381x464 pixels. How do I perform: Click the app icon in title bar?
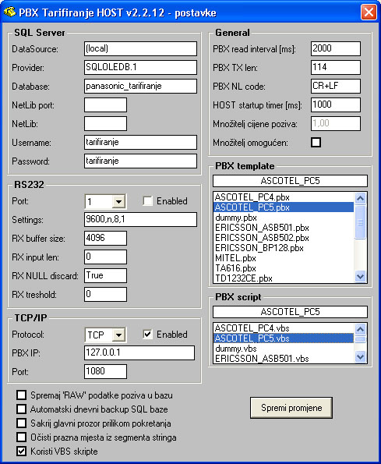(9, 12)
